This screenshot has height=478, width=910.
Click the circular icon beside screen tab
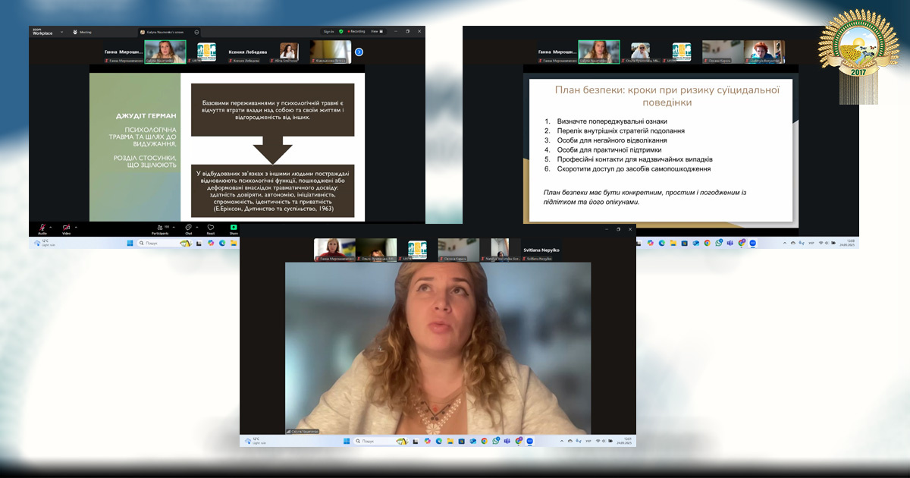tap(196, 32)
